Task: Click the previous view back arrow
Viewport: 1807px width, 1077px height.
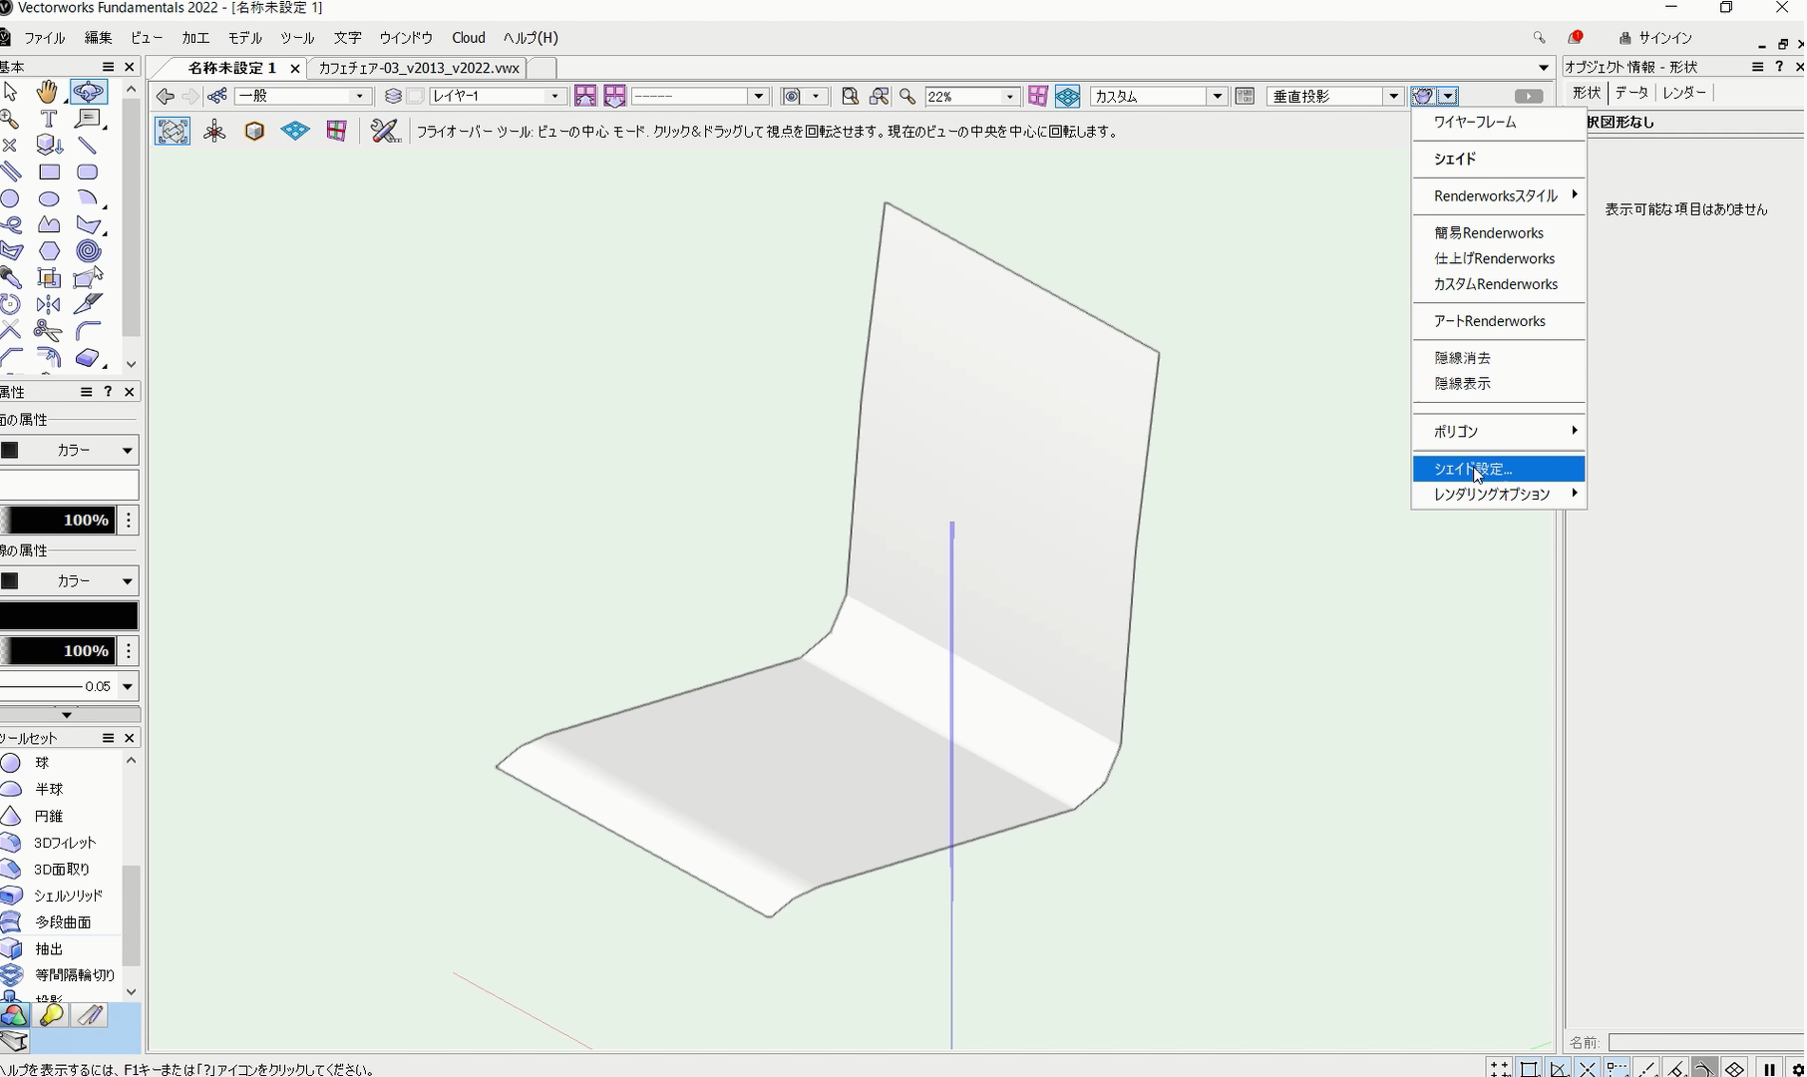Action: click(x=166, y=97)
